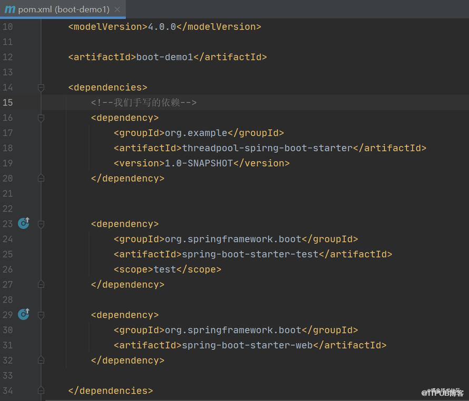This screenshot has height=401, width=469.
Task: Click line number 10 in the gutter
Action: (8, 27)
